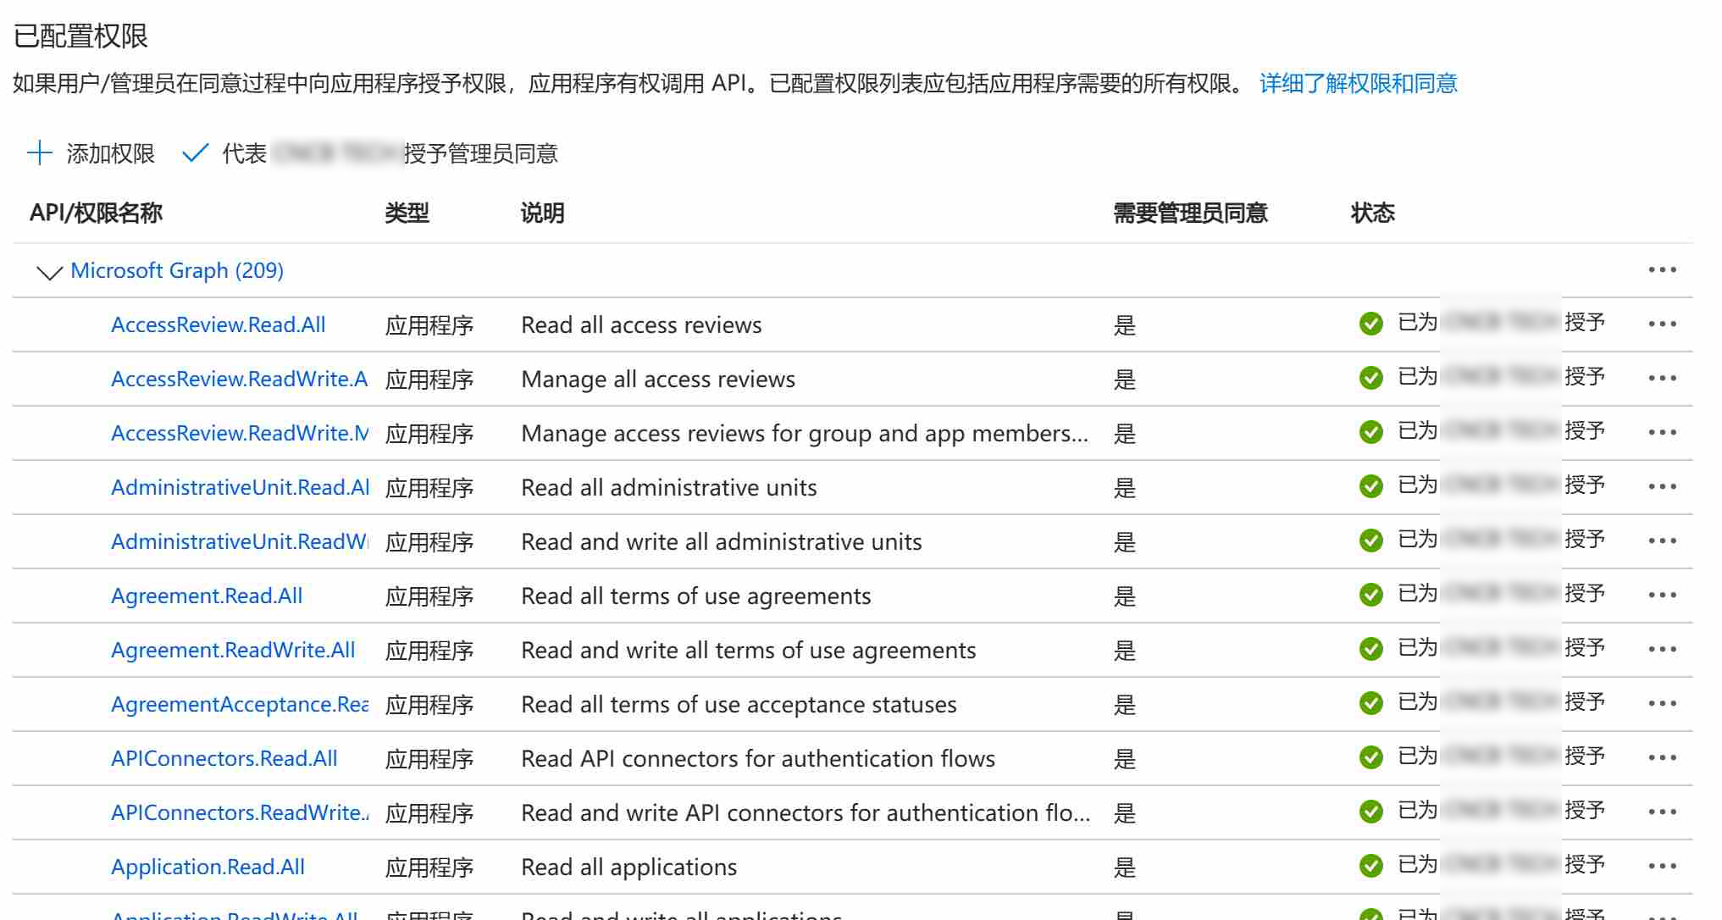
Task: Open the detailed permissions and consent link
Action: coord(1358,83)
